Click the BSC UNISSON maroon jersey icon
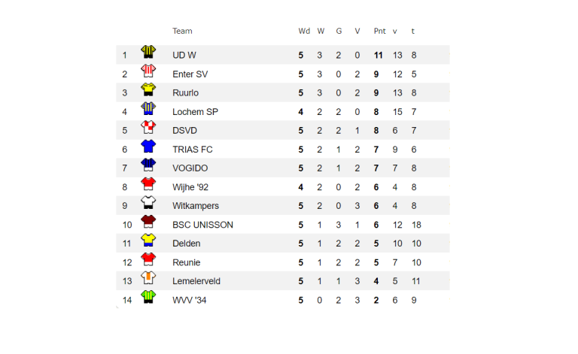This screenshot has width=578, height=354. tap(148, 222)
